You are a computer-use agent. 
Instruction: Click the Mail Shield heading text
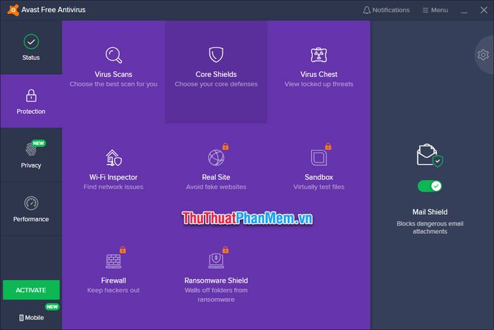point(430,212)
